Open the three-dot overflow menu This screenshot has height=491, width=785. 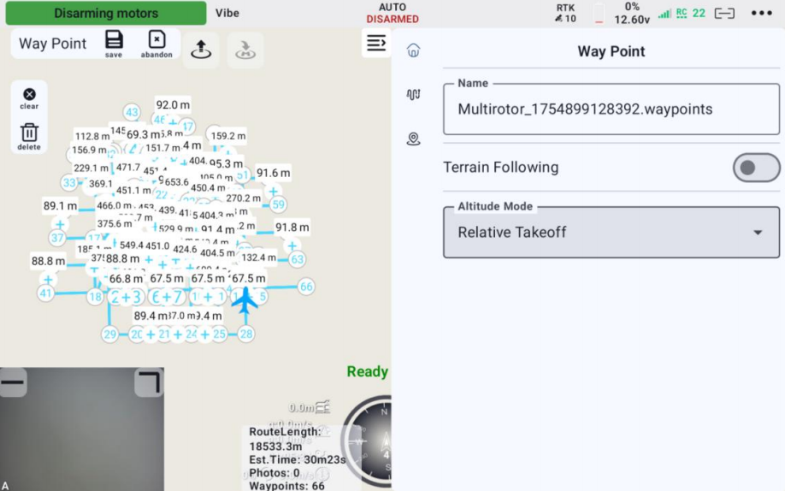pos(761,13)
